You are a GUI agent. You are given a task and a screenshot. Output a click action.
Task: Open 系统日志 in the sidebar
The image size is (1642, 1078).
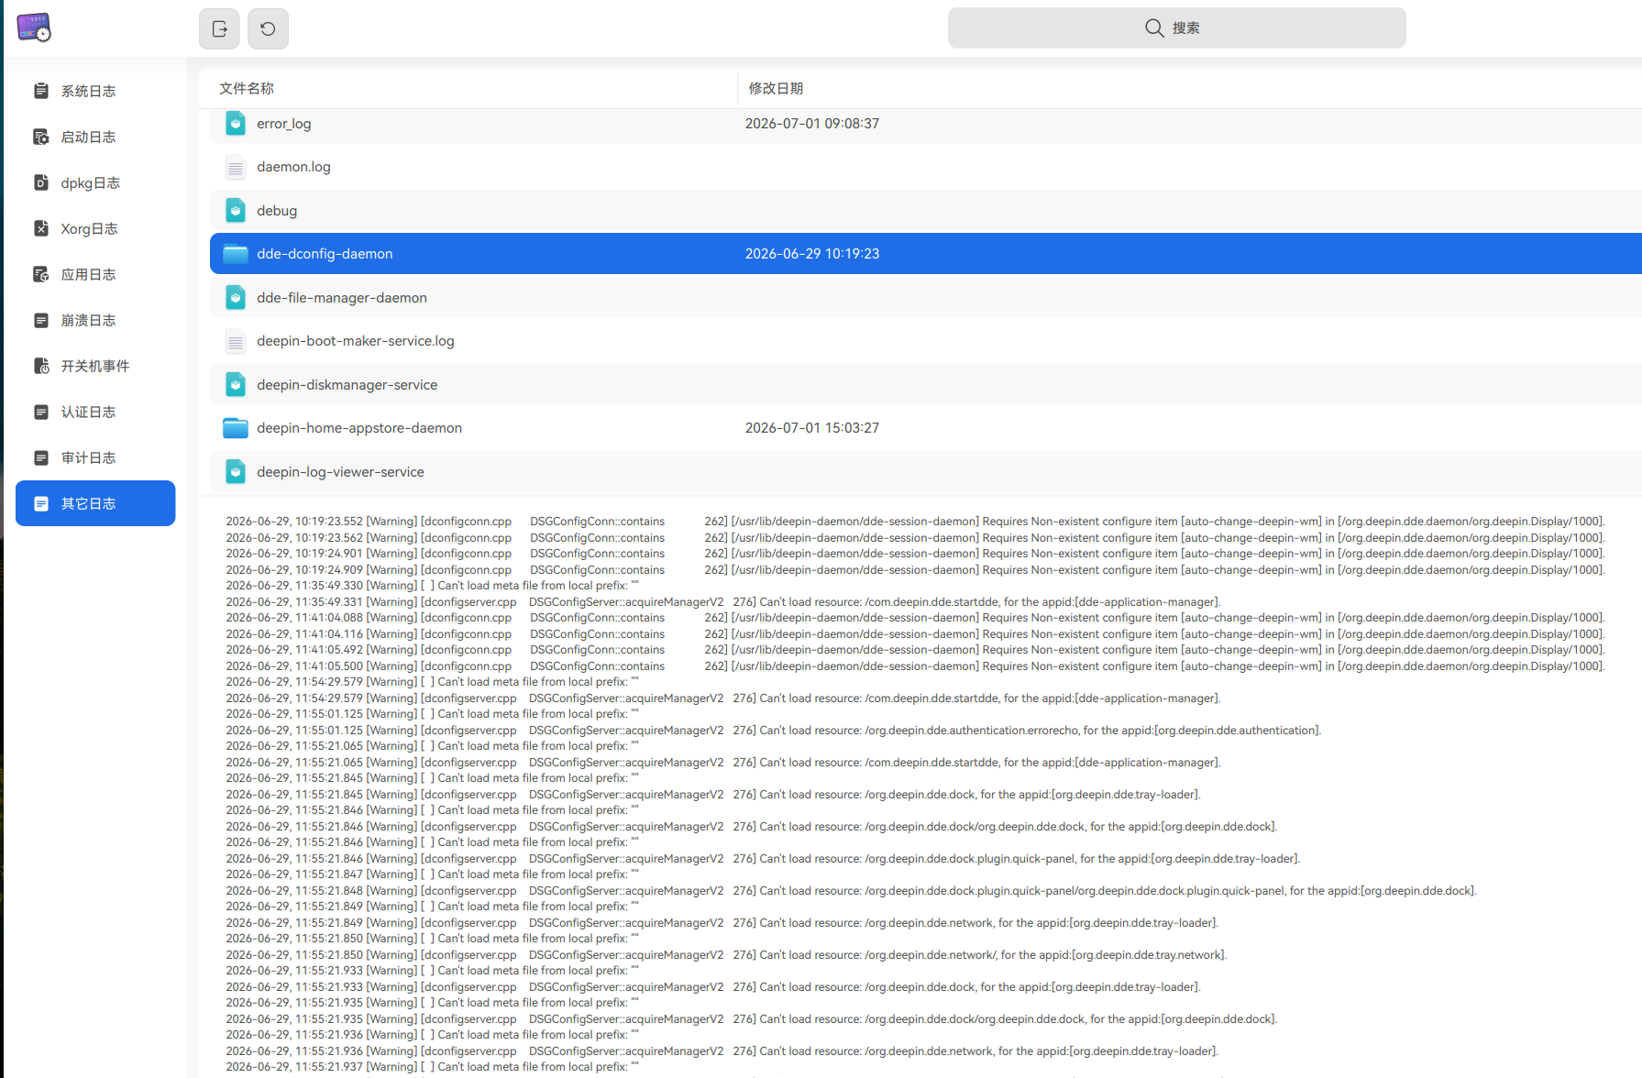(95, 91)
